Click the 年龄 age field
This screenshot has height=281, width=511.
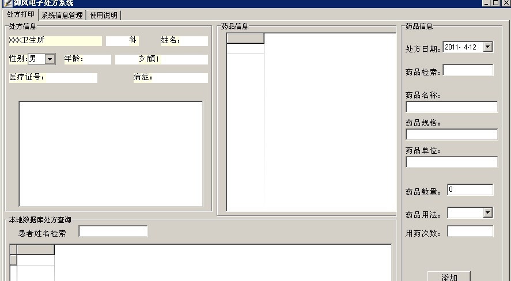tap(88, 59)
